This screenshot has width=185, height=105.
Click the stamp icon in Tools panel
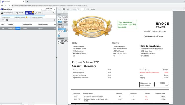tap(65, 22)
